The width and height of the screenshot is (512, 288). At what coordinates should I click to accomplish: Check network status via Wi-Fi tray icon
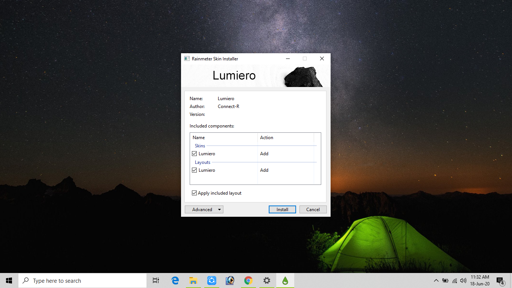pos(454,280)
